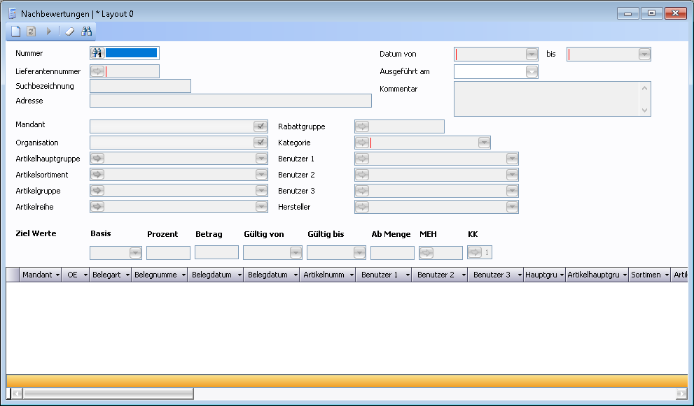This screenshot has height=406, width=694.
Task: Click the new document toolbar icon
Action: click(x=15, y=31)
